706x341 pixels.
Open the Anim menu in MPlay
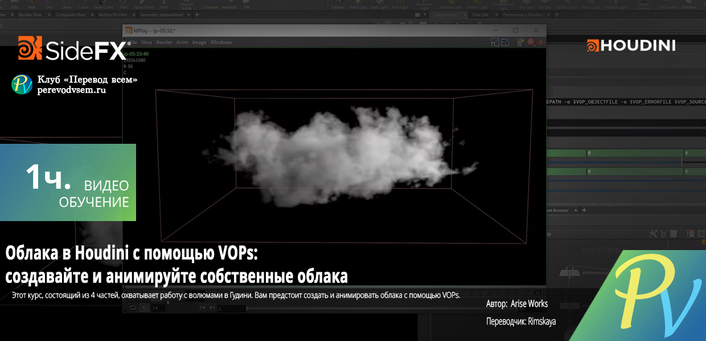(182, 43)
